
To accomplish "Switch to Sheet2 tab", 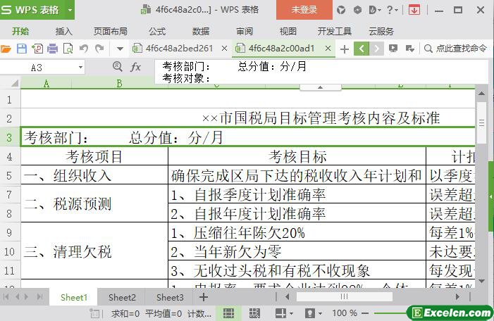I will 122,297.
